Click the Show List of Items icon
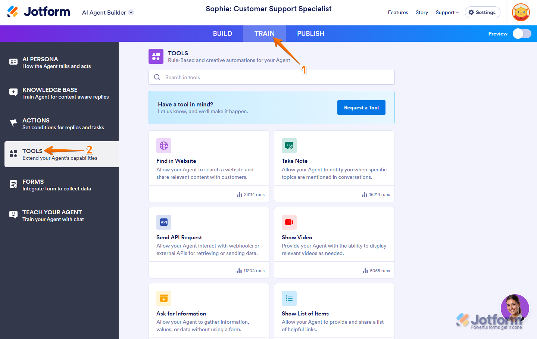Image resolution: width=537 pixels, height=339 pixels. pyautogui.click(x=289, y=298)
